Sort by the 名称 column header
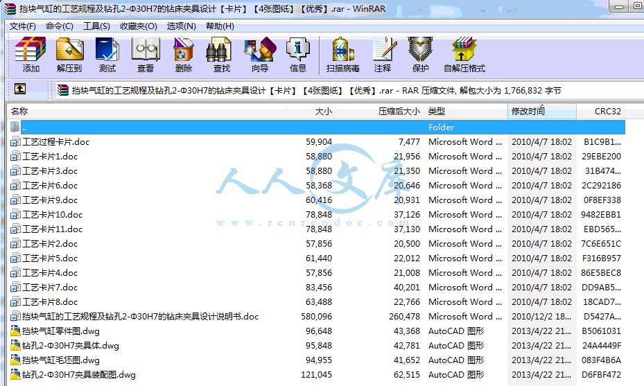This screenshot has width=644, height=386. coord(147,112)
